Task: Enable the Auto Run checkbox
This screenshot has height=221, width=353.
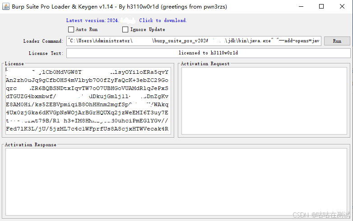Action: [x=71, y=29]
